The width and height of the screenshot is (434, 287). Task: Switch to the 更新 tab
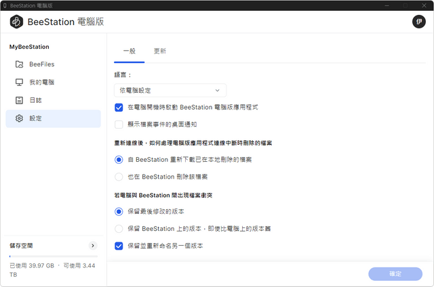coord(160,51)
